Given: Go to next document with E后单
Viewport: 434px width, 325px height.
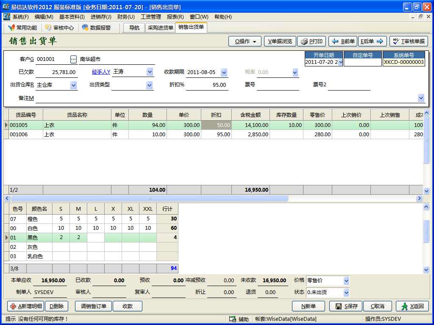Looking at the screenshot, I should (372, 41).
